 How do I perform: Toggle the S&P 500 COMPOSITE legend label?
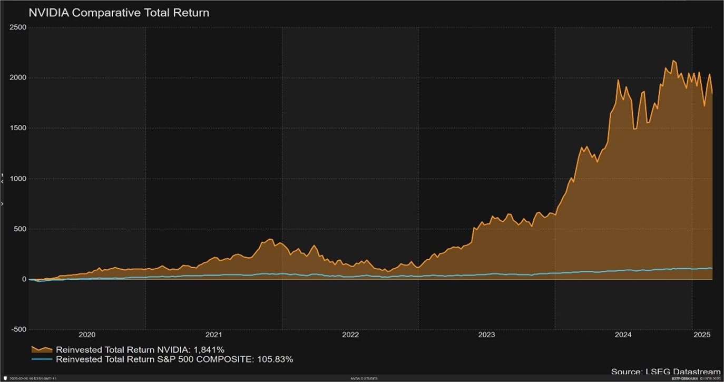[x=174, y=359]
